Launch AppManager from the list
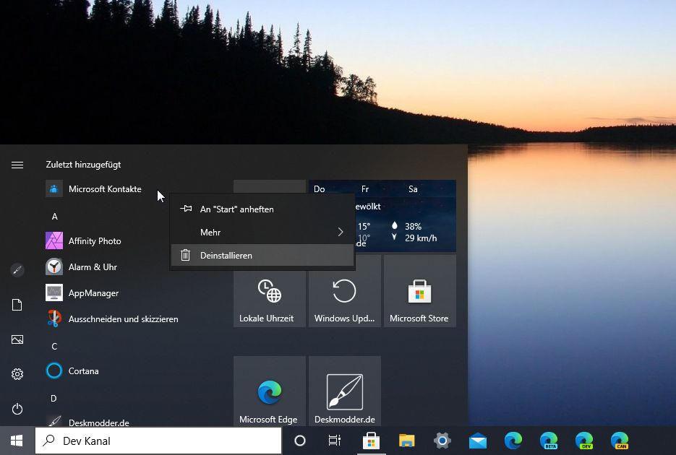 [82, 293]
